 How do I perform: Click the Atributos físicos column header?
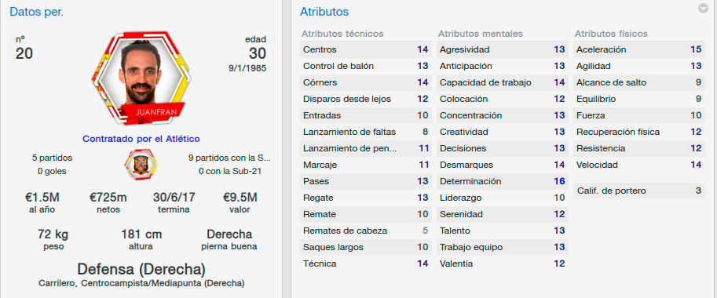click(611, 34)
